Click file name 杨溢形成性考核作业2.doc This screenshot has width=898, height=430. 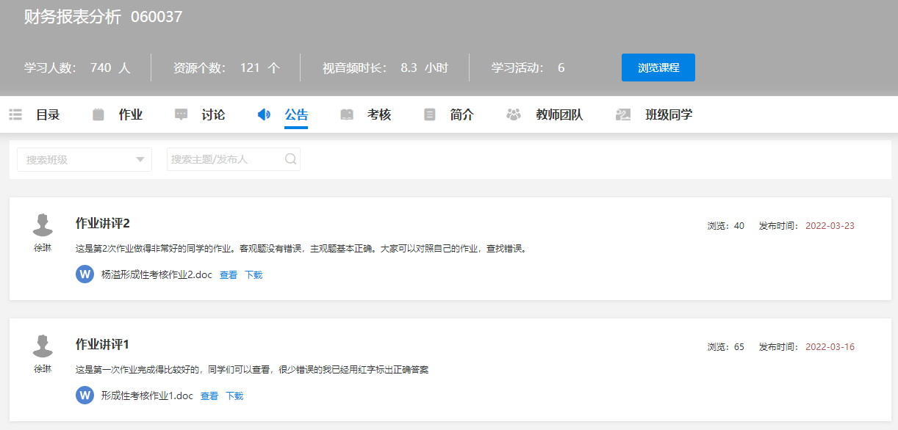[x=157, y=275]
